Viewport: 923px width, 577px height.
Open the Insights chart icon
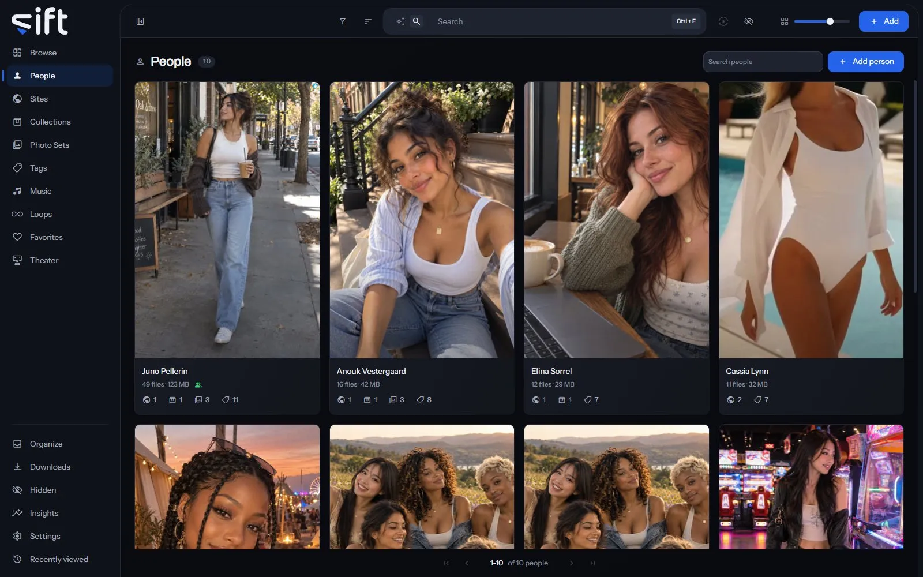(17, 513)
